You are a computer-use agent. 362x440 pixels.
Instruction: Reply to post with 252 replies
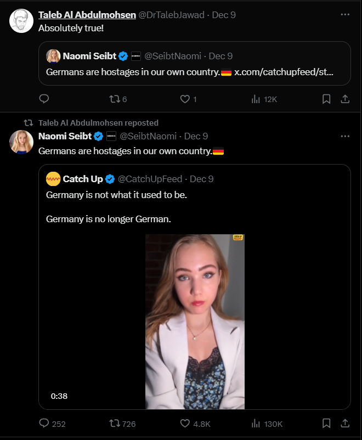(44, 423)
